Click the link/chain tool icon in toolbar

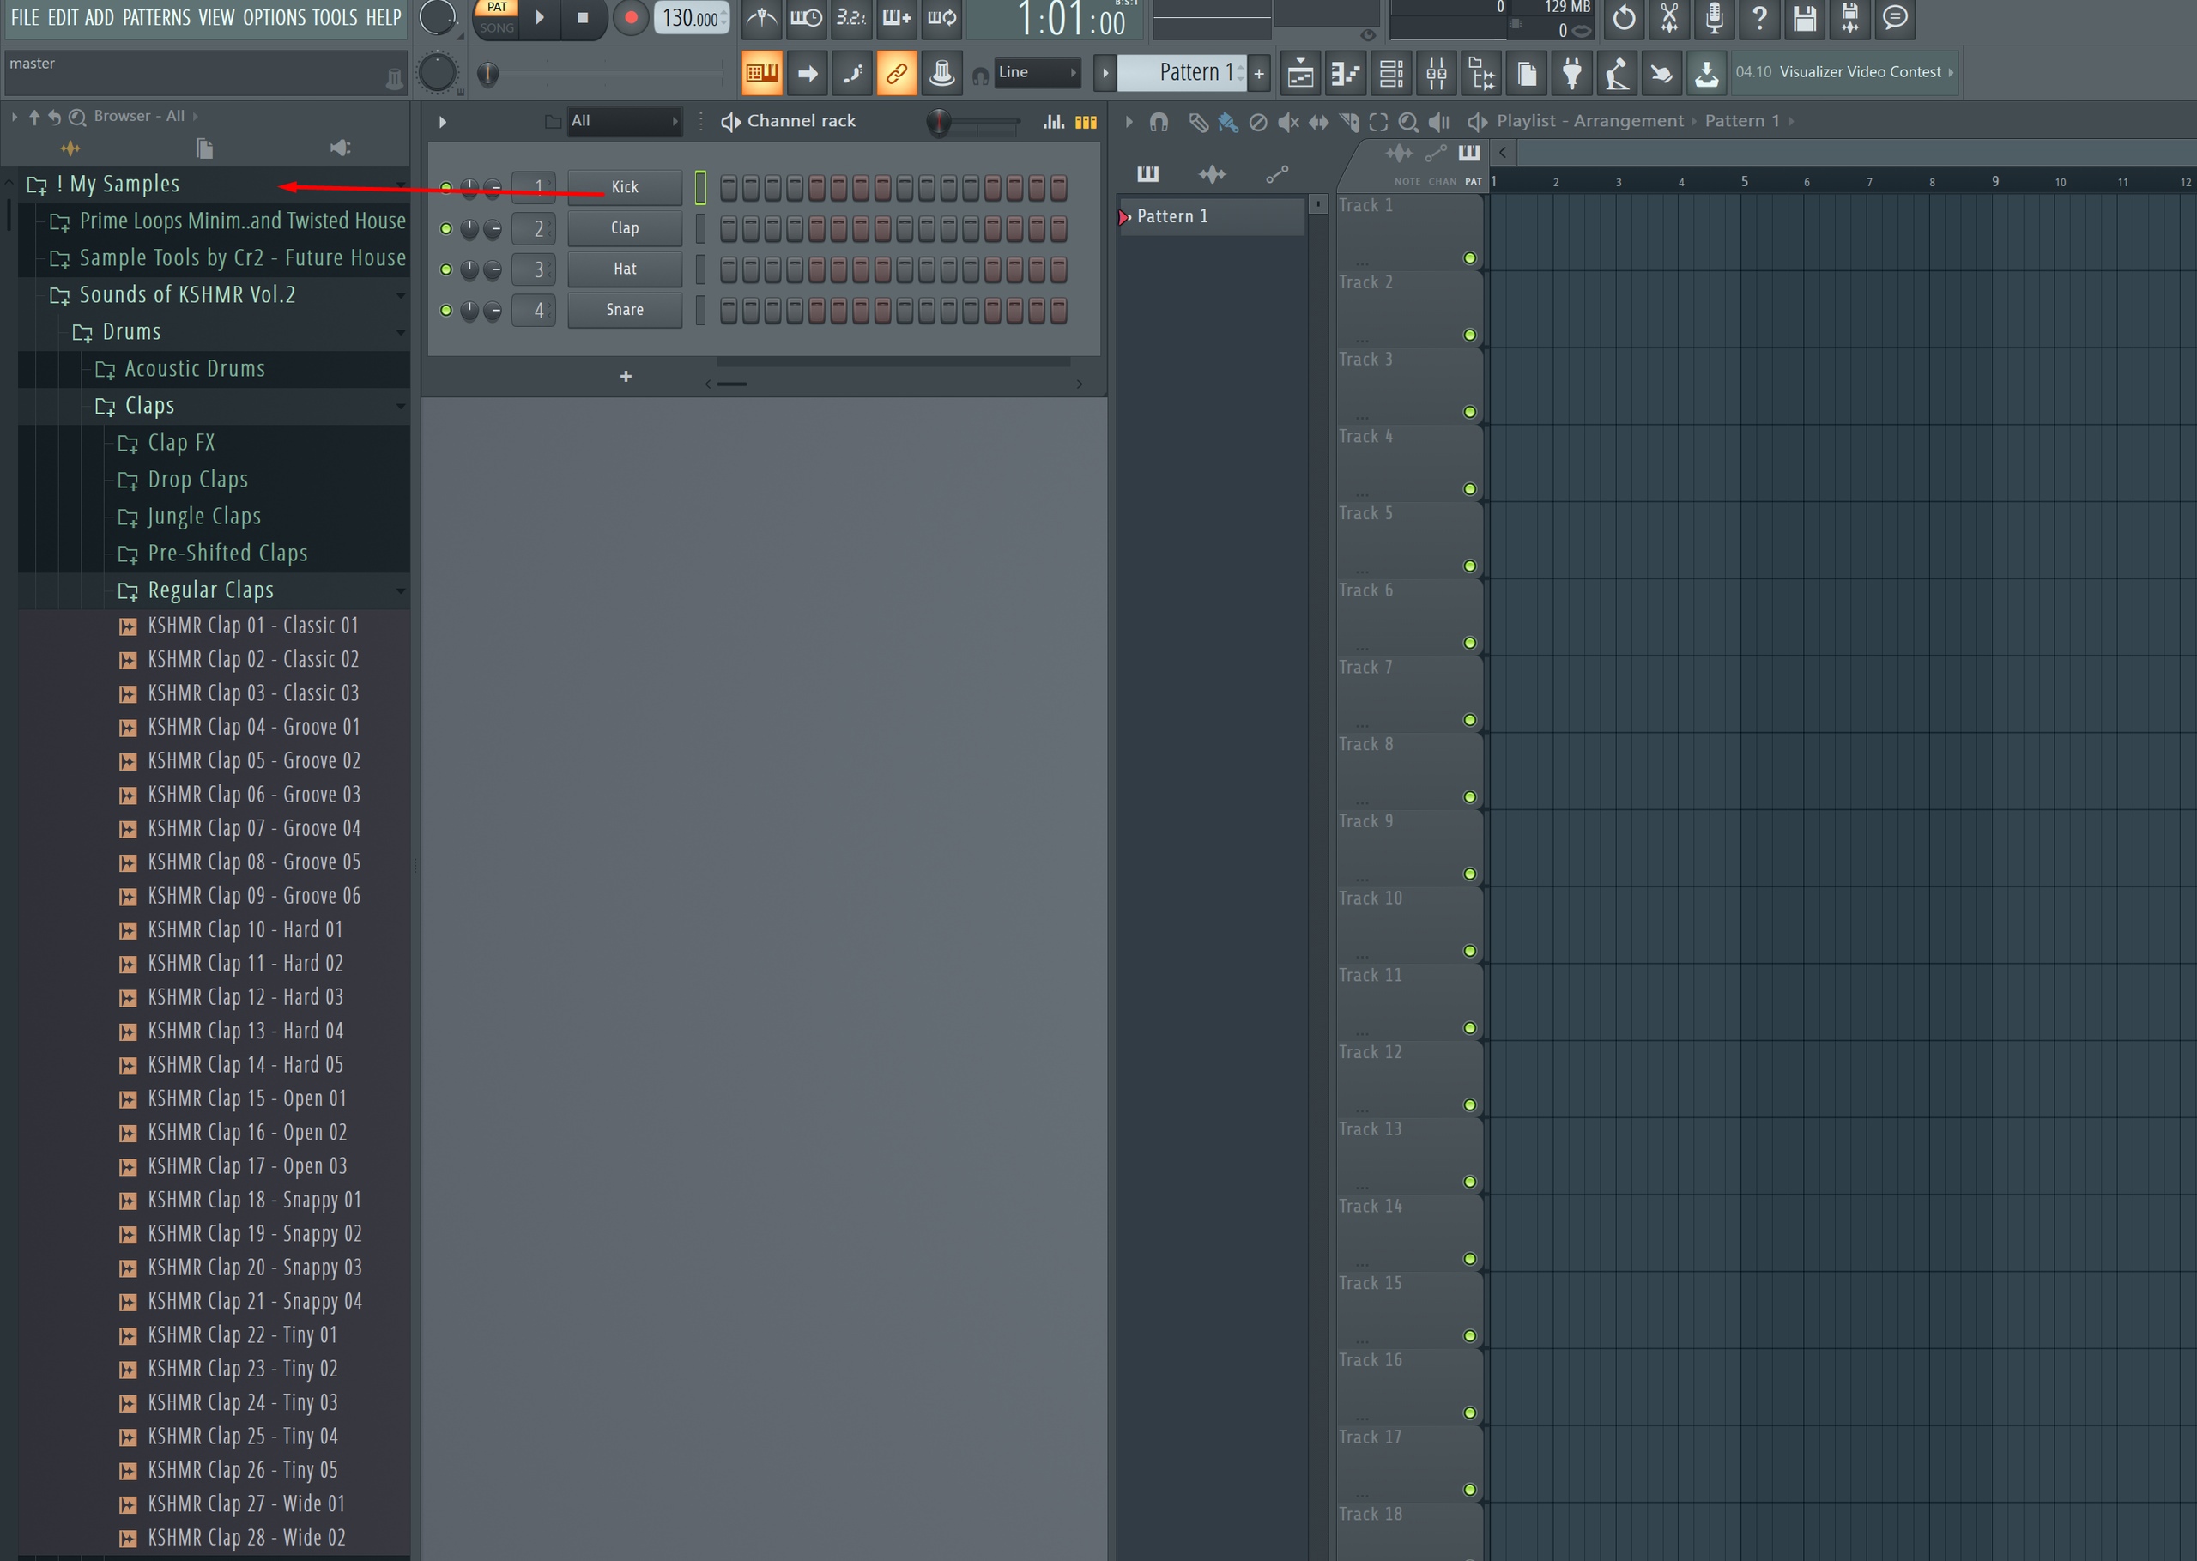click(895, 71)
